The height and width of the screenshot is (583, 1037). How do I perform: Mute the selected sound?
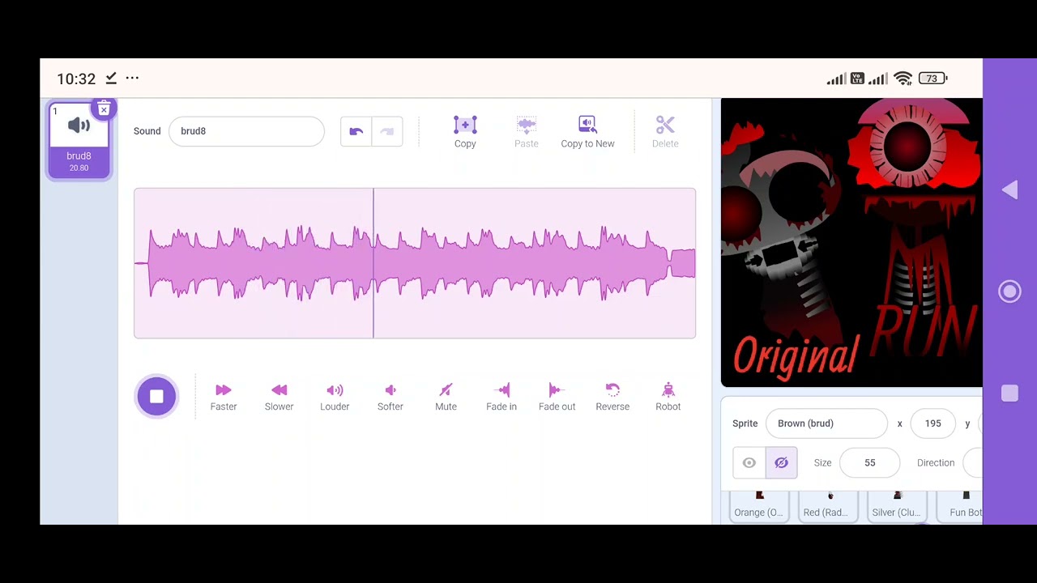pos(446,396)
